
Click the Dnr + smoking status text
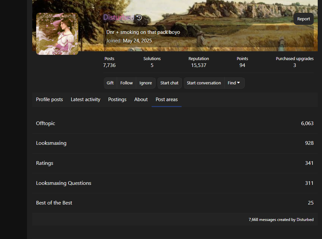pyautogui.click(x=143, y=32)
